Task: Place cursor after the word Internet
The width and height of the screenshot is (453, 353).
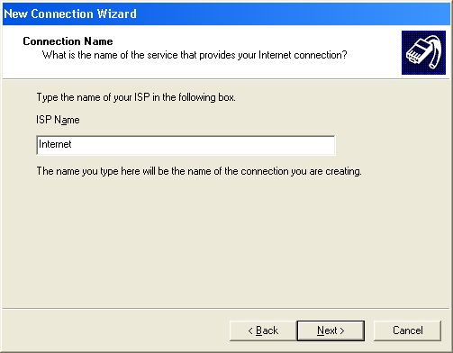Action: click(72, 145)
